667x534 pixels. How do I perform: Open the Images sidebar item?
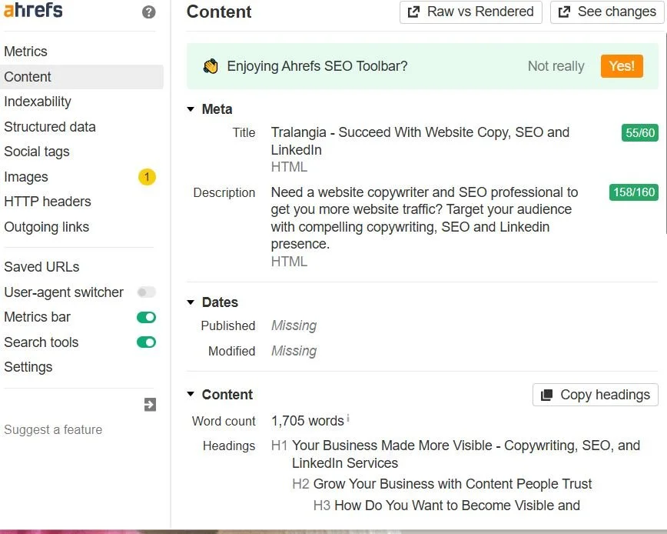[26, 177]
